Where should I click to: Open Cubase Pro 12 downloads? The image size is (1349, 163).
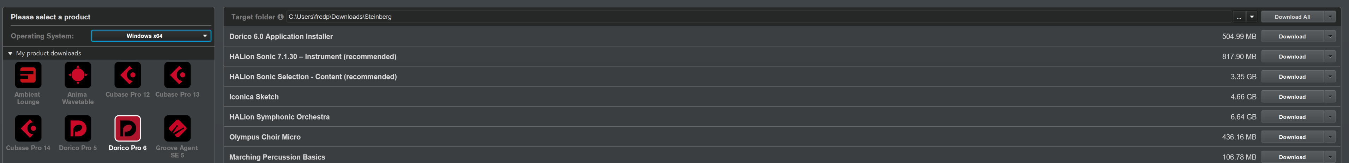click(128, 76)
